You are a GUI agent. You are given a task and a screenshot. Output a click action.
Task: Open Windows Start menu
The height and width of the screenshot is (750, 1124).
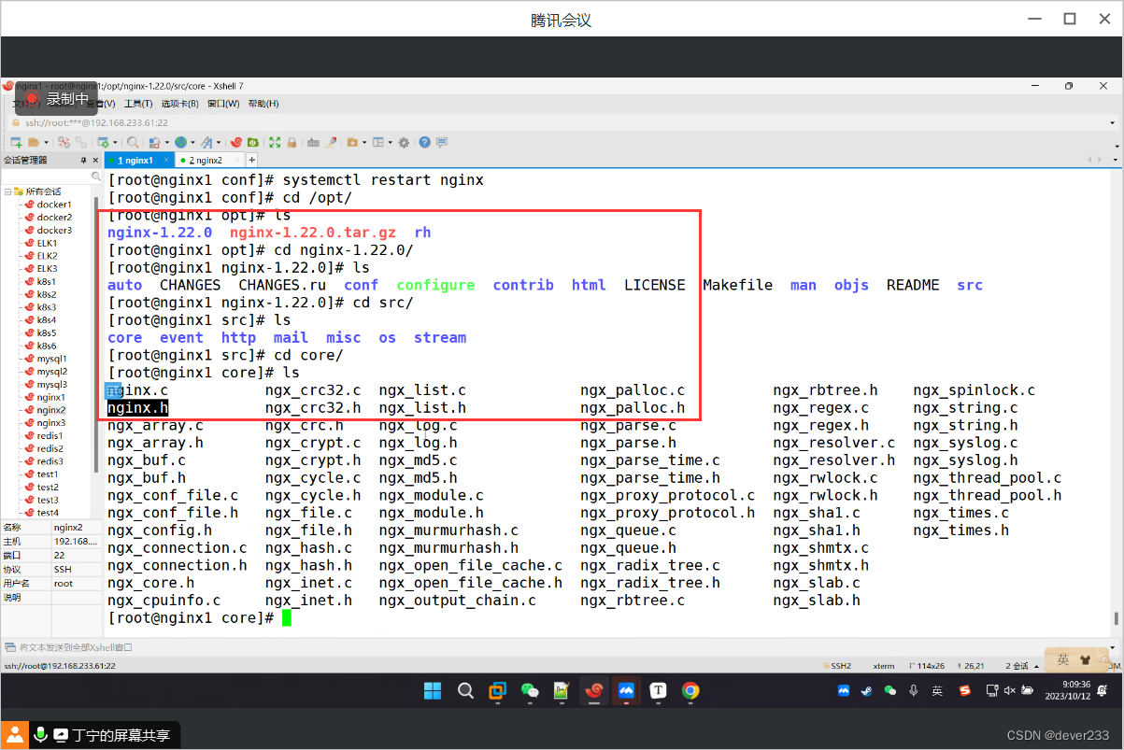(x=433, y=691)
